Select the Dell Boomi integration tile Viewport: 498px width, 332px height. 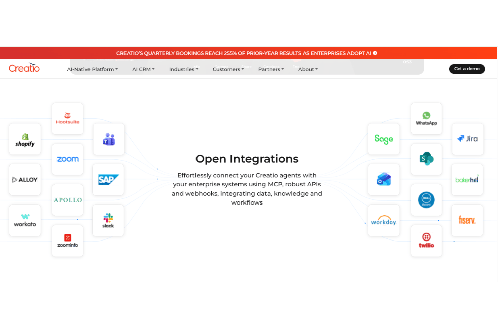point(426,200)
